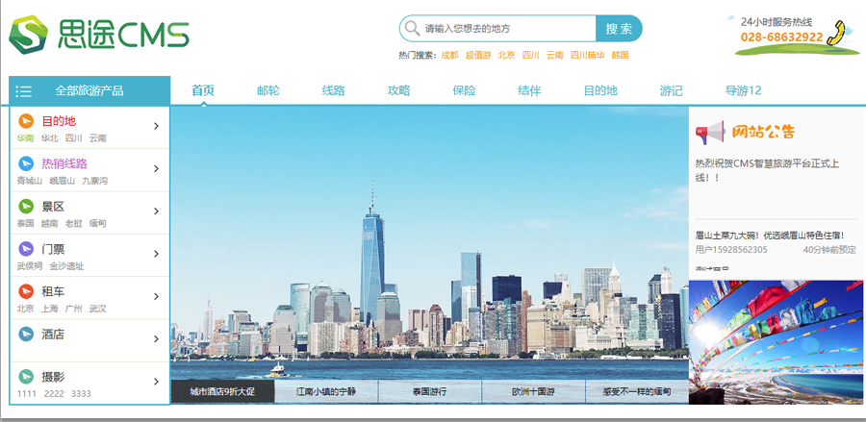This screenshot has height=422, width=866.
Task: Expand the 酒店 category arrow
Action: point(156,338)
